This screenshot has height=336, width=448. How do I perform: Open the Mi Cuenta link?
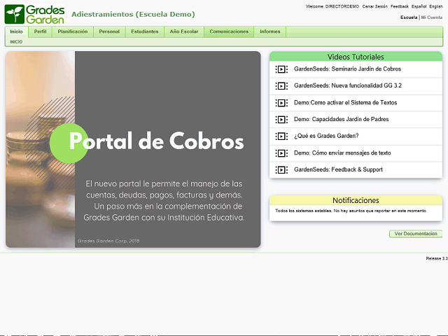tap(432, 17)
